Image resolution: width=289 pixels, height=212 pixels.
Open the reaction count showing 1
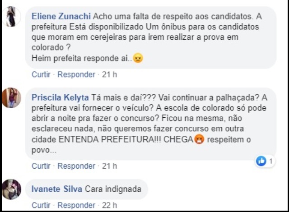[x=270, y=161]
